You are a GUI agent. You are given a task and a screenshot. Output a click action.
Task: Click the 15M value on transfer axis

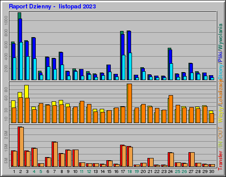click(x=6, y=147)
